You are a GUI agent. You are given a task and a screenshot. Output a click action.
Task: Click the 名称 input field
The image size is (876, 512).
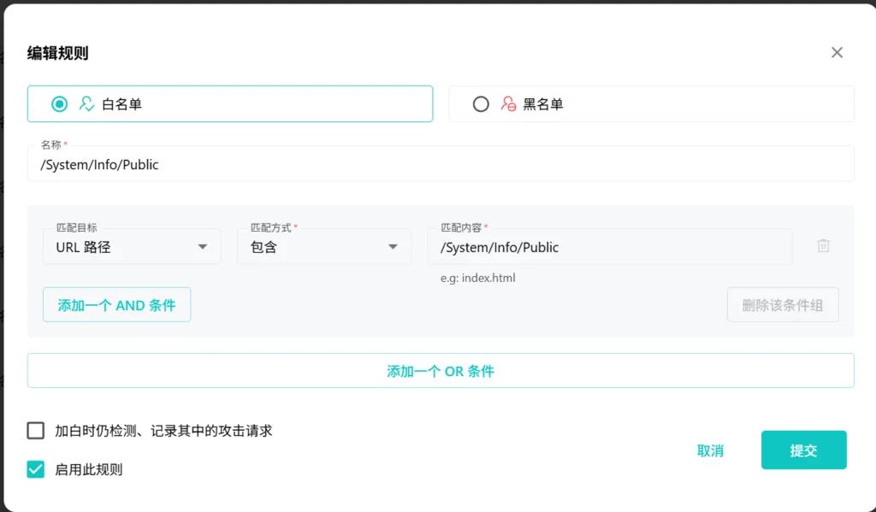point(440,165)
